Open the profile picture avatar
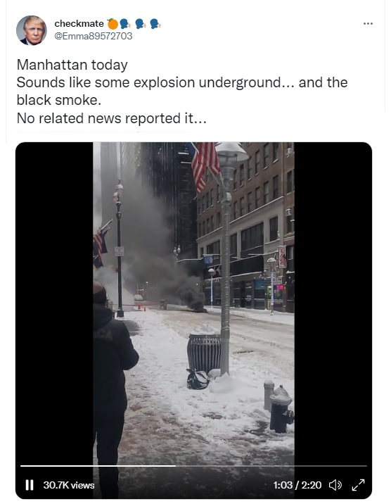391x504 pixels. pos(32,30)
